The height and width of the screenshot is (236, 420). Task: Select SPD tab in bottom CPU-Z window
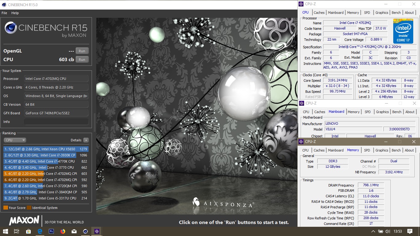click(367, 150)
